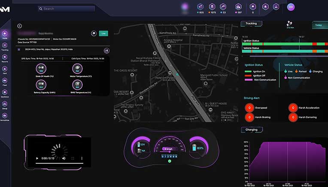Image resolution: width=328 pixels, height=187 pixels.
Task: Open the Today date range dropdown
Action: (319, 25)
